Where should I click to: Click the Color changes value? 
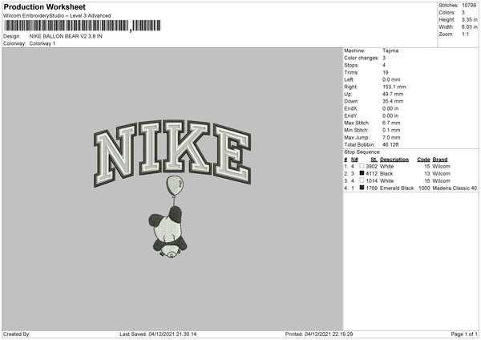coord(384,58)
